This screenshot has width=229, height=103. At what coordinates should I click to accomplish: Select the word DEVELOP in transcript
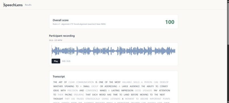[x=164, y=82]
